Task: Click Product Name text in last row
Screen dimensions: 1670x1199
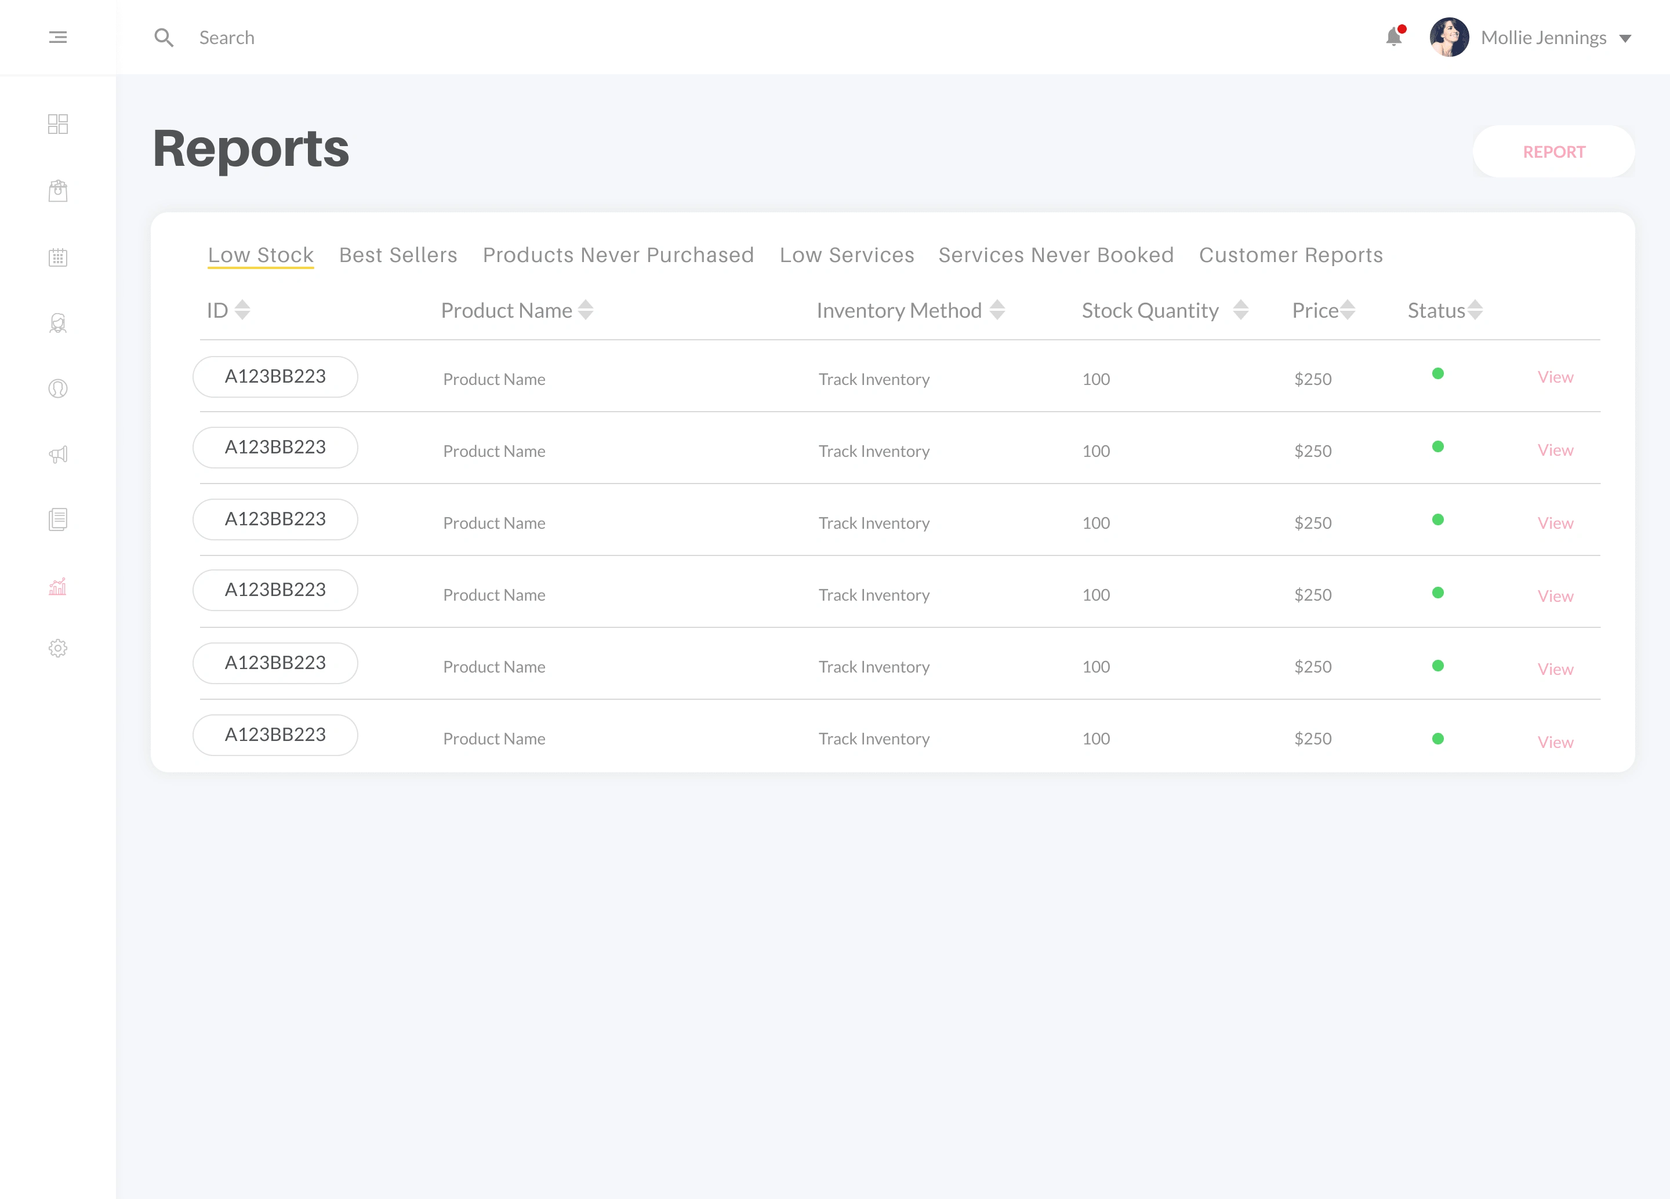Action: point(494,738)
